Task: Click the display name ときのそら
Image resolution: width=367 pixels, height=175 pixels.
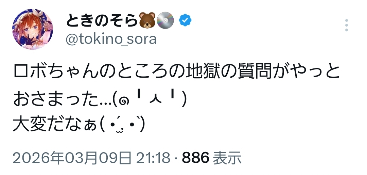Action: pyautogui.click(x=101, y=21)
